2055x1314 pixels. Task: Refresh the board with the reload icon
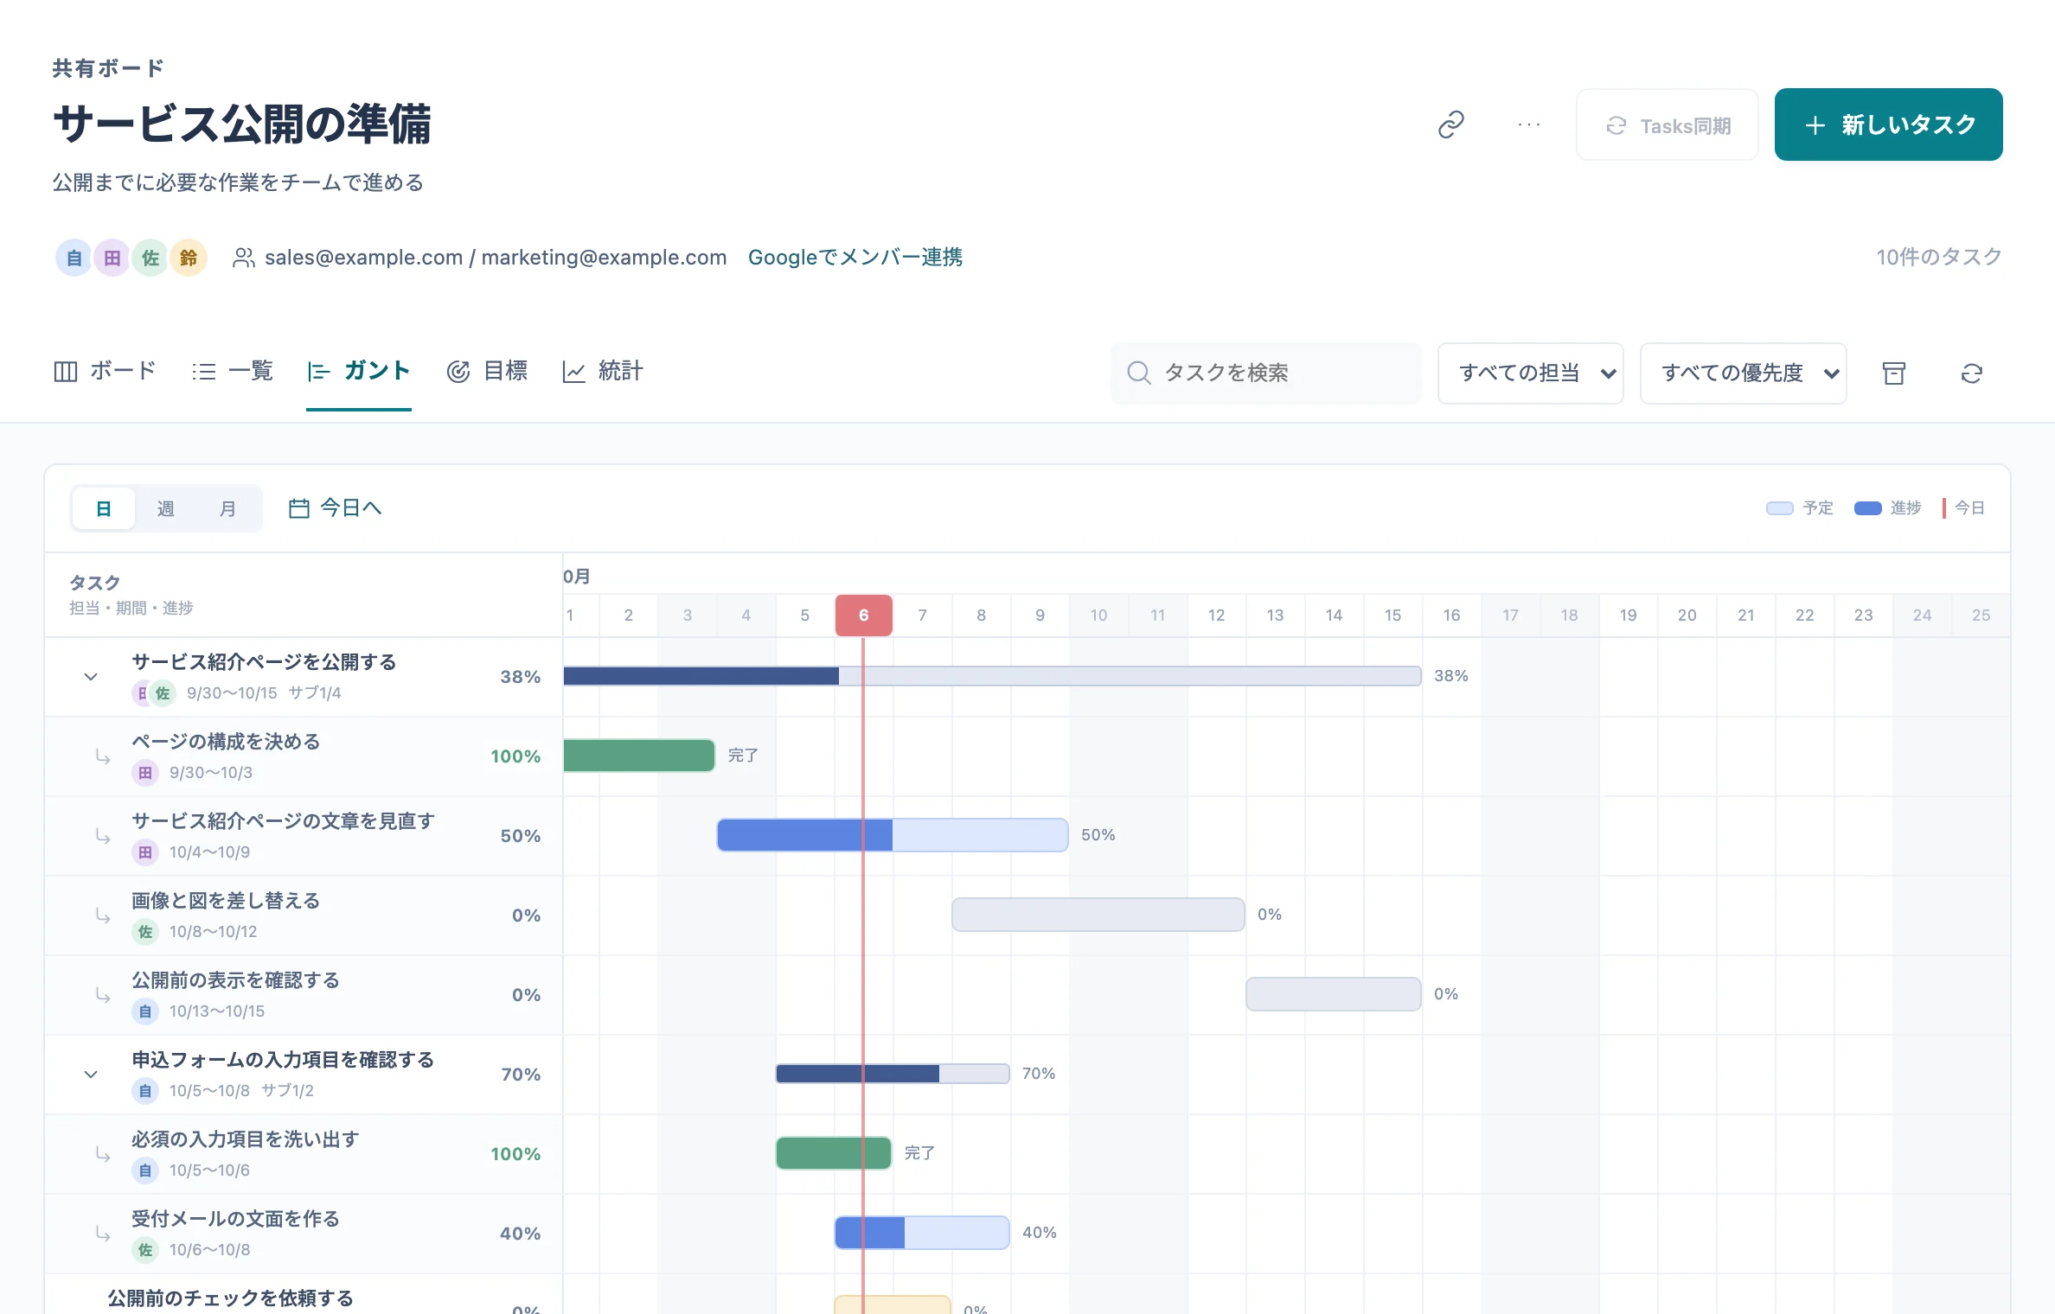click(x=1972, y=373)
